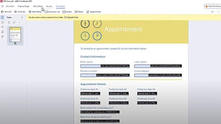The image size is (221, 124).
Task: Close the Pages panel
Action: coord(22,17)
